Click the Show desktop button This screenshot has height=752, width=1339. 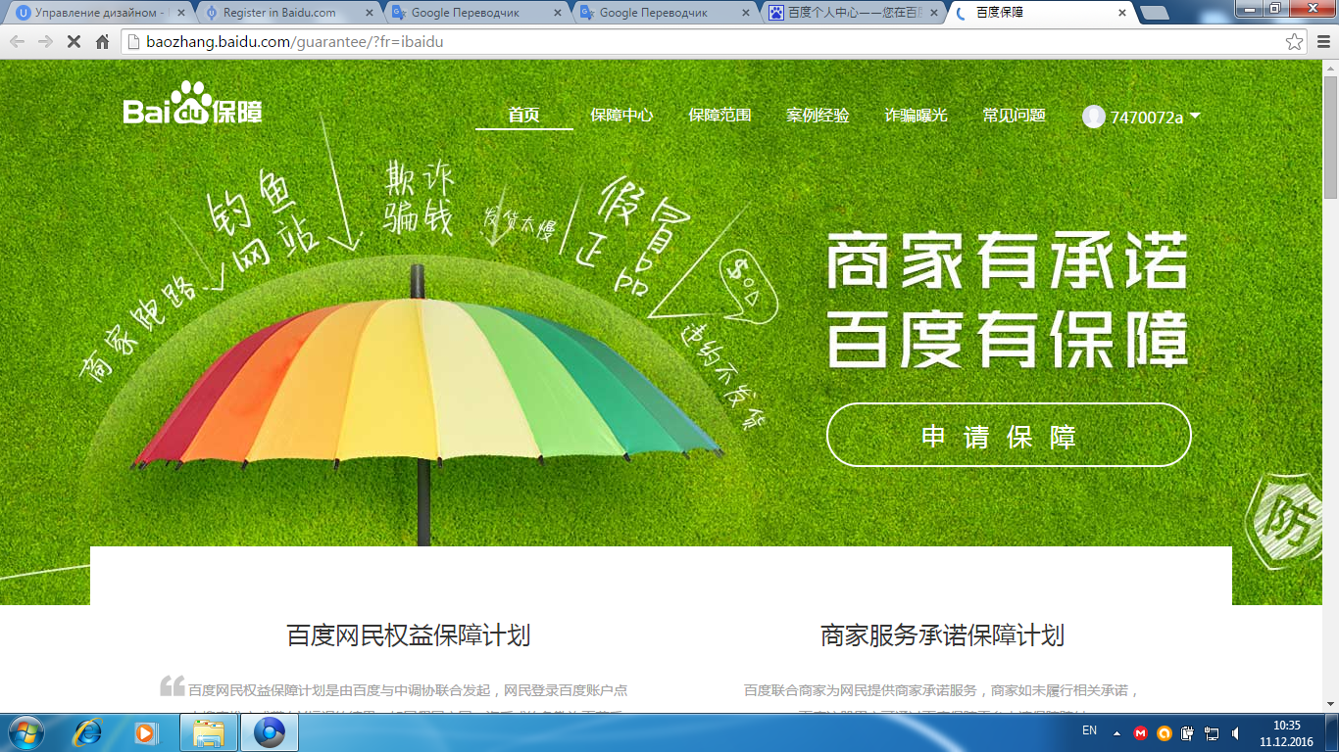click(x=1331, y=732)
